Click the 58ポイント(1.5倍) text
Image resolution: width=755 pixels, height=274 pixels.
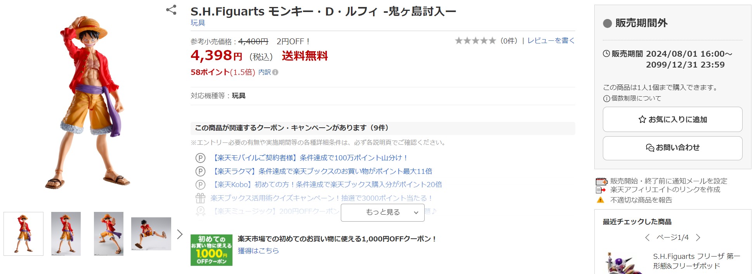point(223,72)
